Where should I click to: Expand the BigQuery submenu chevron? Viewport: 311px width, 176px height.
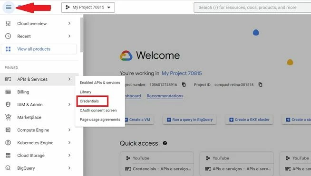point(69,168)
